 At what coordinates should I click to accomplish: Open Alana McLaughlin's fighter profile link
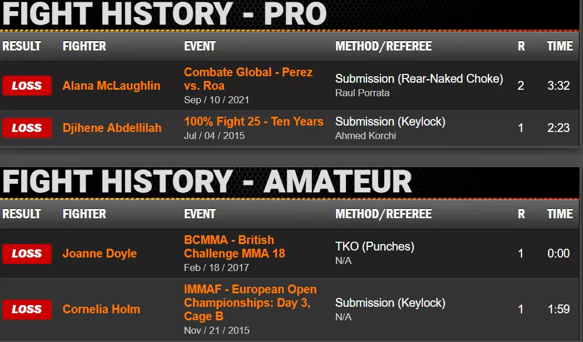(x=111, y=86)
